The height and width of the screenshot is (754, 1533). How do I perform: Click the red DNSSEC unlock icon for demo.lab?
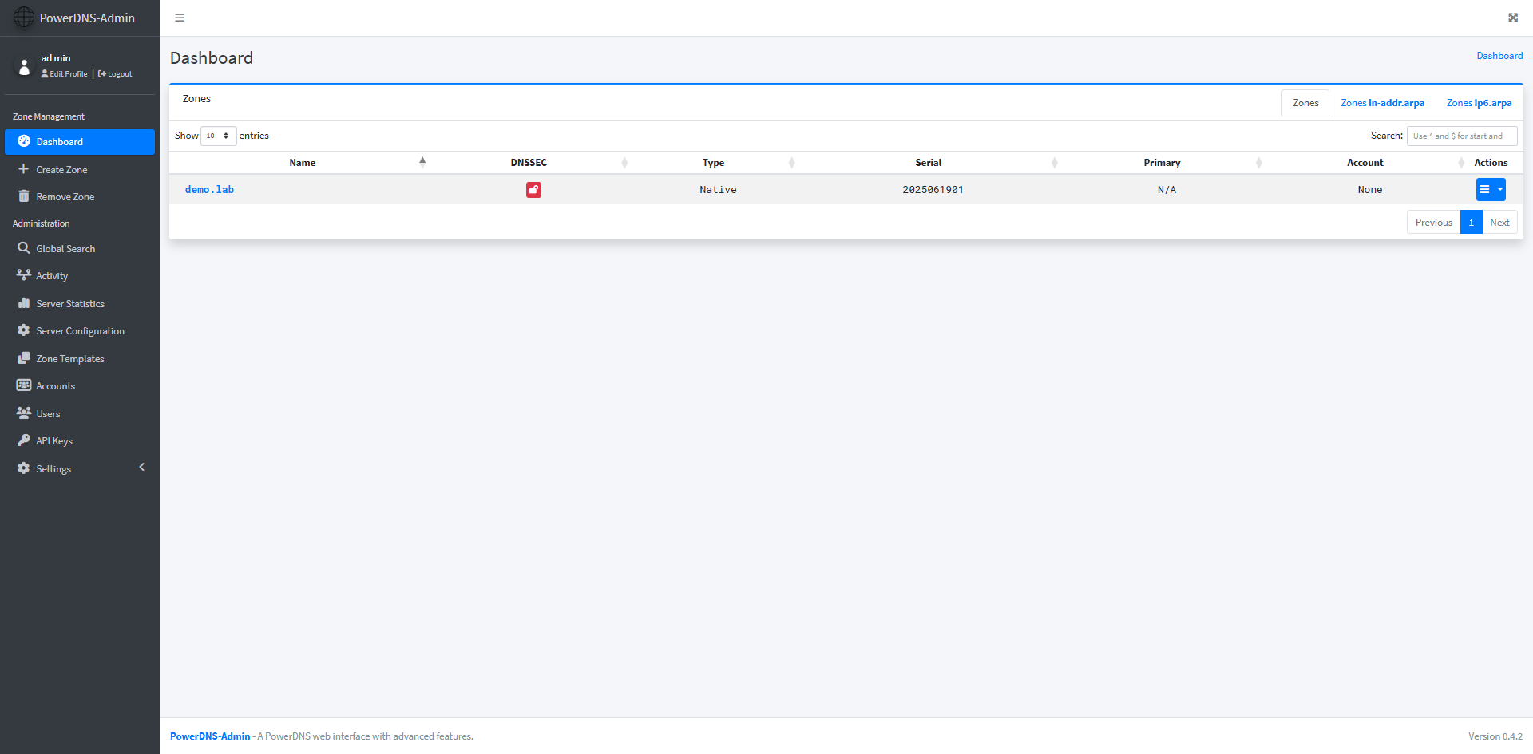(x=533, y=190)
